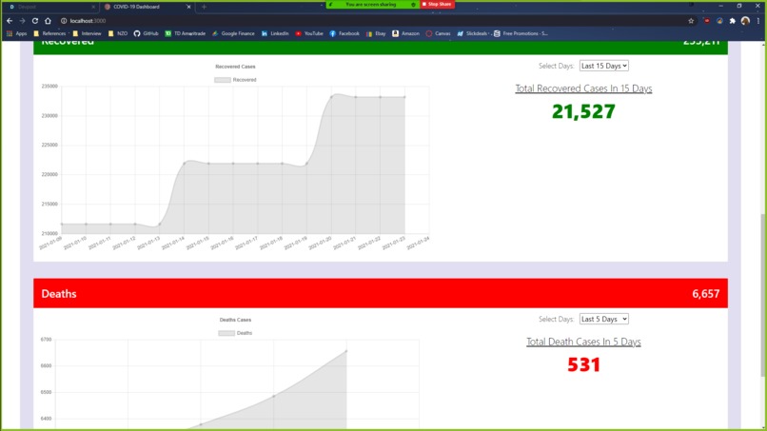Click 'Select Days:' label in Deaths section
The width and height of the screenshot is (767, 431).
pyautogui.click(x=556, y=320)
